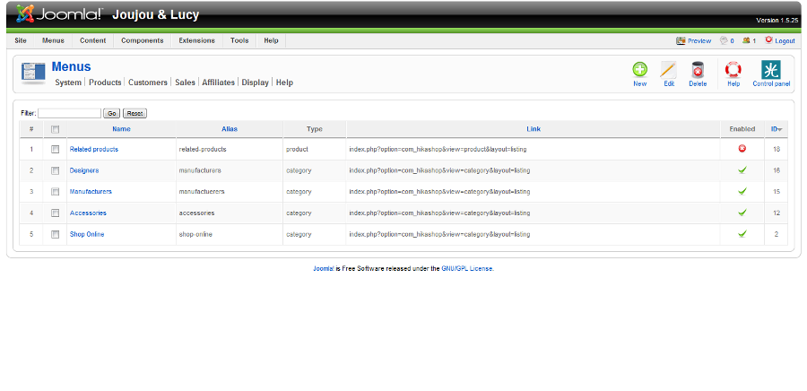
Task: Disable Designers via its green check
Action: click(x=742, y=169)
